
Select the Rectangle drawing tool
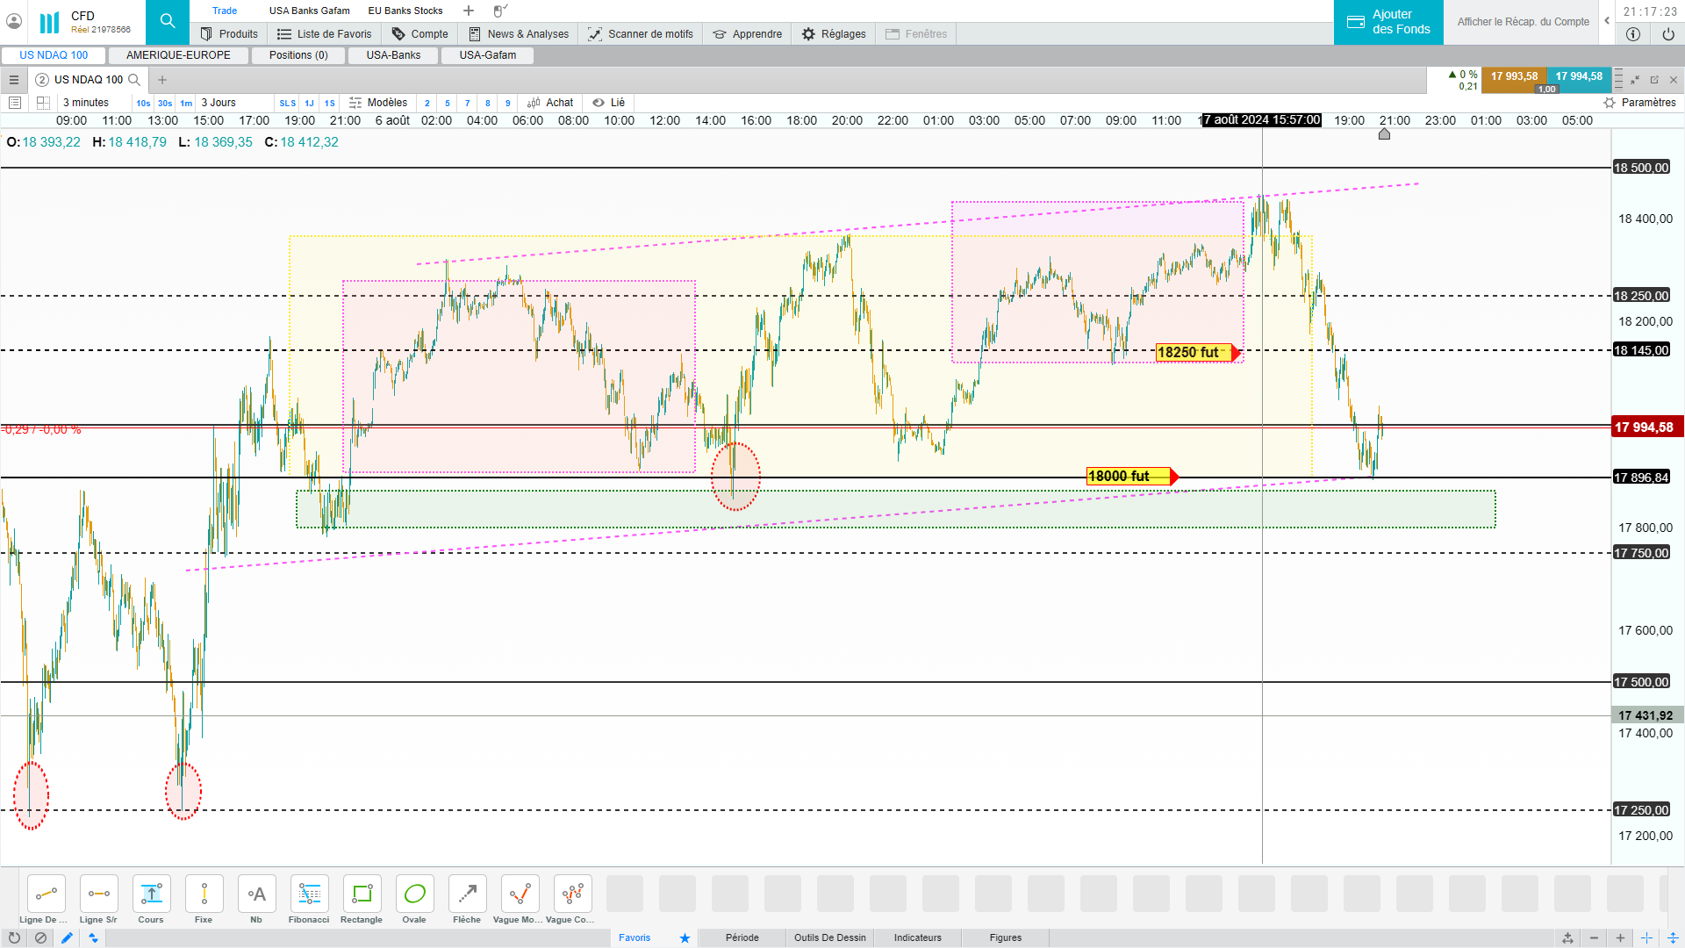362,894
